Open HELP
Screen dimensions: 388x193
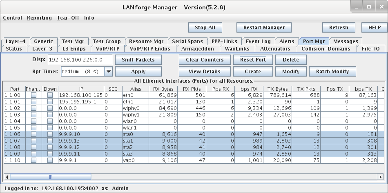point(375,28)
